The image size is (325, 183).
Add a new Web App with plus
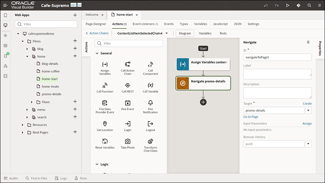75,15
